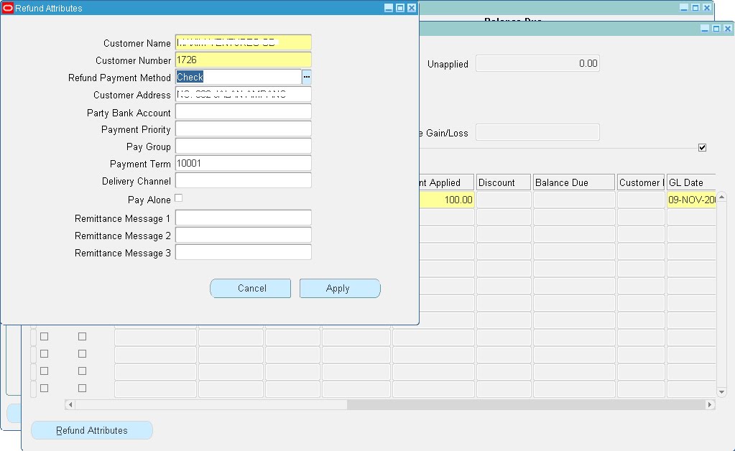Check the first row selection checkbox in grid

[x=44, y=335]
